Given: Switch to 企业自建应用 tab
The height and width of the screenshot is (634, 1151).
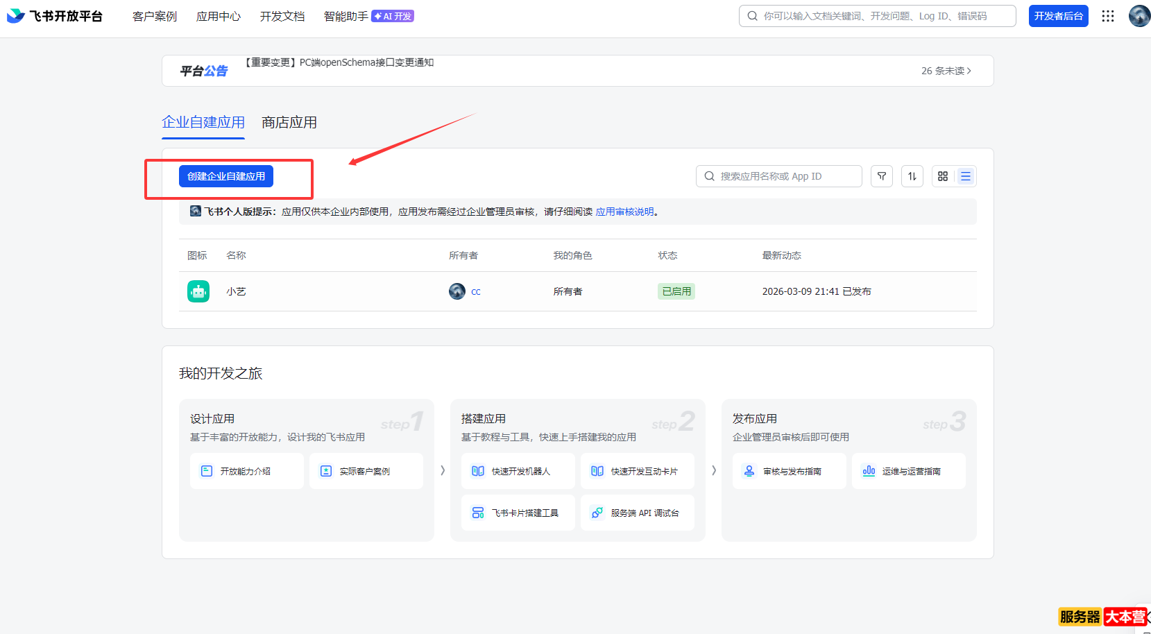Looking at the screenshot, I should (x=203, y=123).
